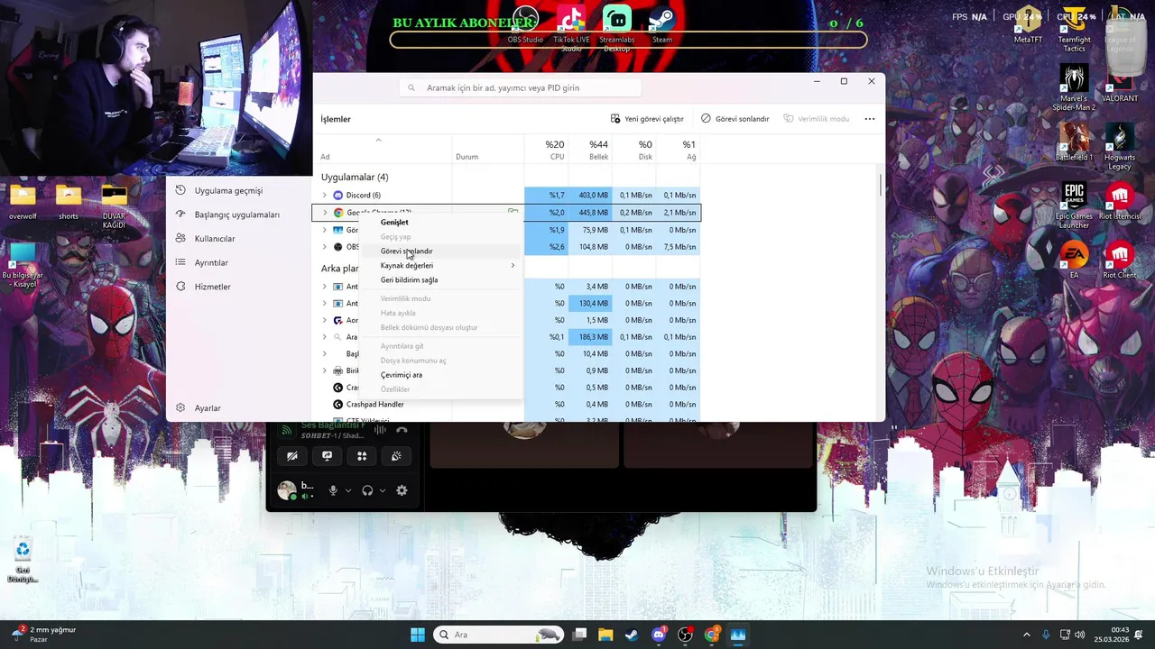Viewport: 1155px width, 649px height.
Task: Expand the Discord (6) process group
Action: coord(325,196)
